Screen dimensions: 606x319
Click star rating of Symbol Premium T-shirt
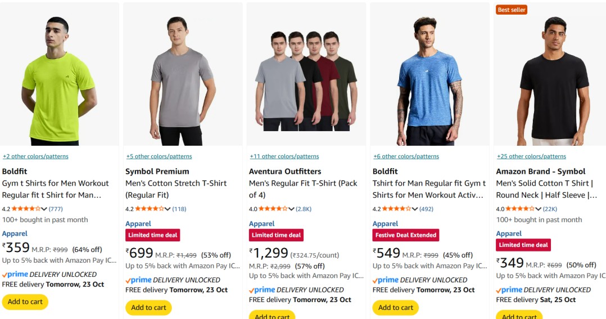(x=149, y=209)
